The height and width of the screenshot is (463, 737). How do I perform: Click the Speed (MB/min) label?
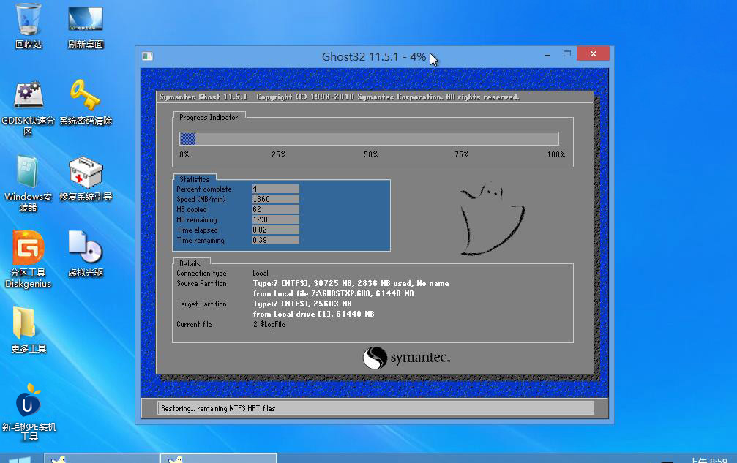pyautogui.click(x=201, y=199)
